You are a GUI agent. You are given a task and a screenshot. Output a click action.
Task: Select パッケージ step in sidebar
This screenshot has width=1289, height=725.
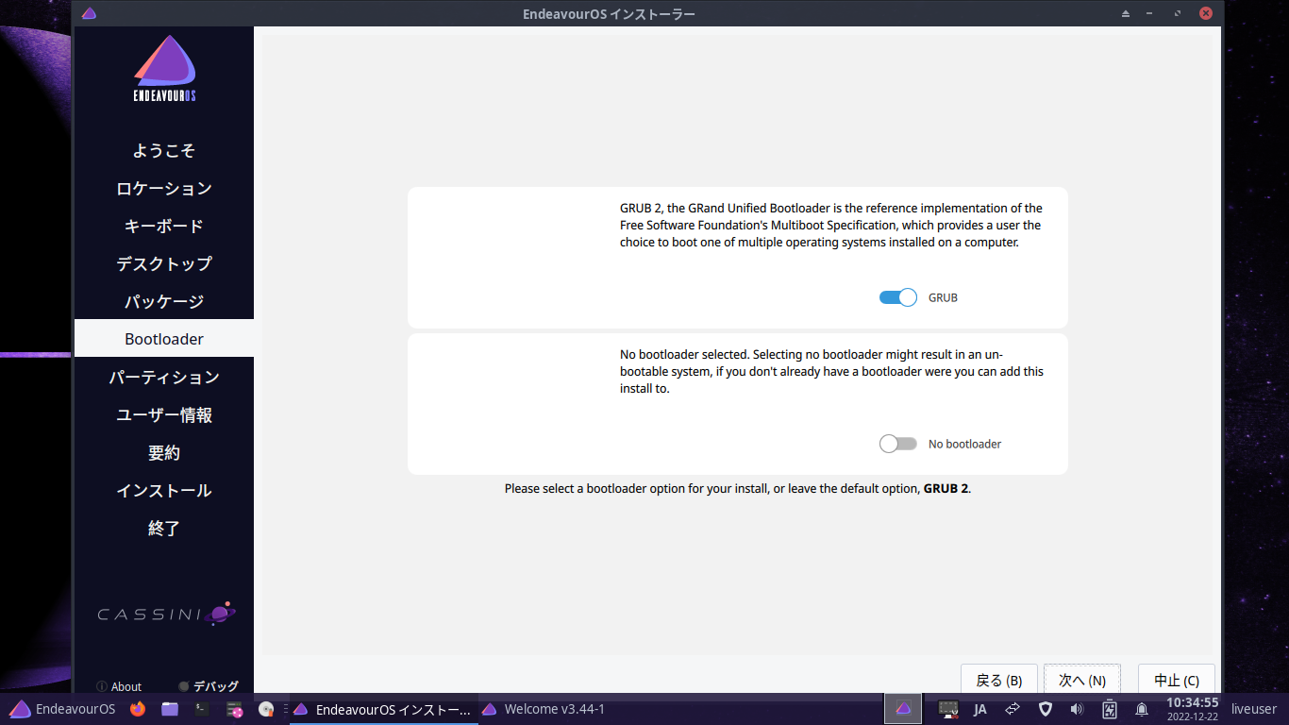point(164,301)
